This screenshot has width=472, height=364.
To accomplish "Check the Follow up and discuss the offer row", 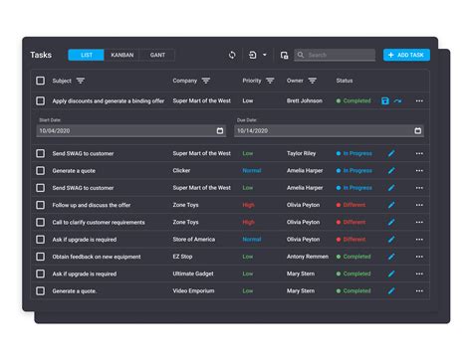I will [x=41, y=205].
